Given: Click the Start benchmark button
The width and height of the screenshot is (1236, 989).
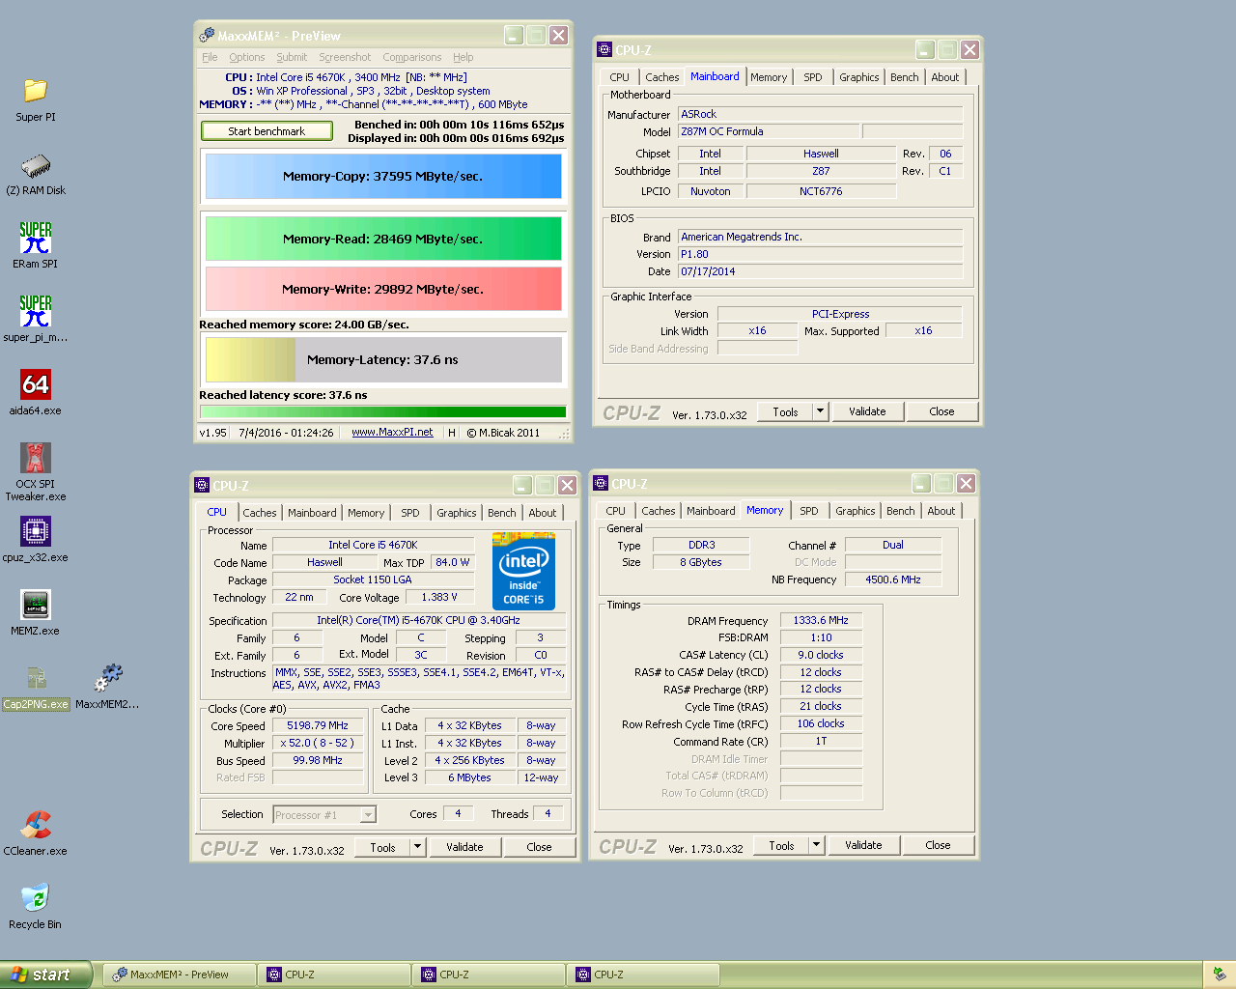Looking at the screenshot, I should tap(267, 131).
